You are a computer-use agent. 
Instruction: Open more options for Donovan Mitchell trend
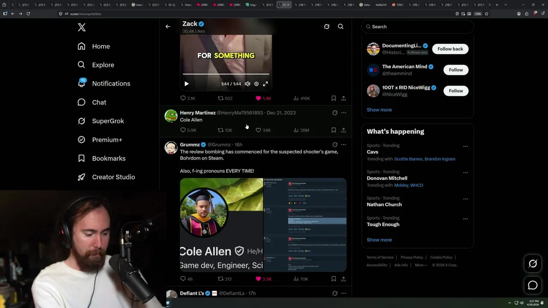coord(465,172)
